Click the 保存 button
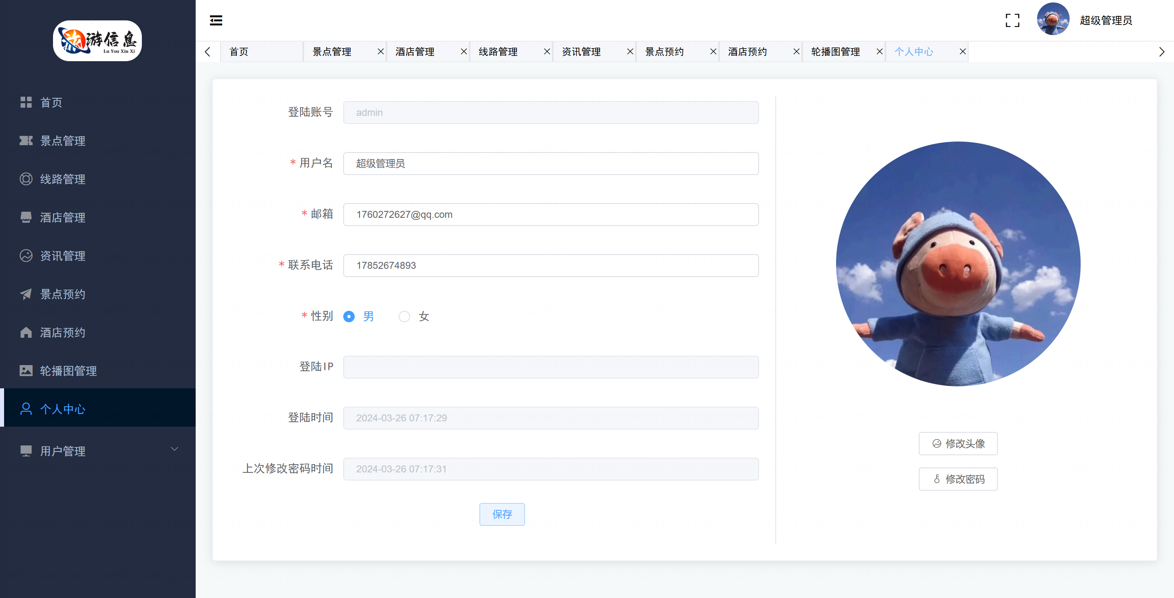 [x=502, y=514]
